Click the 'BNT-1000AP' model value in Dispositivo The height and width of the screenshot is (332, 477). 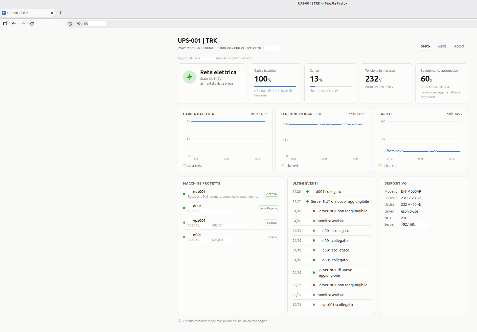click(411, 191)
